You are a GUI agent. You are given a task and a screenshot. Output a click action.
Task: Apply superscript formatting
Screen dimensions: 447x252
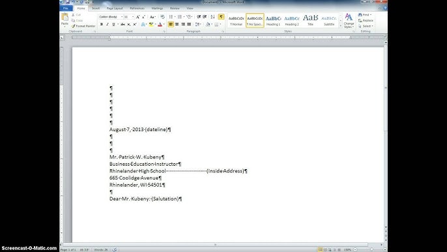(x=134, y=25)
